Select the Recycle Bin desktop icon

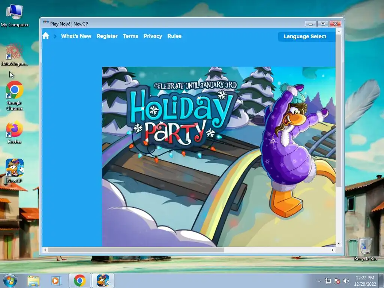click(x=365, y=249)
